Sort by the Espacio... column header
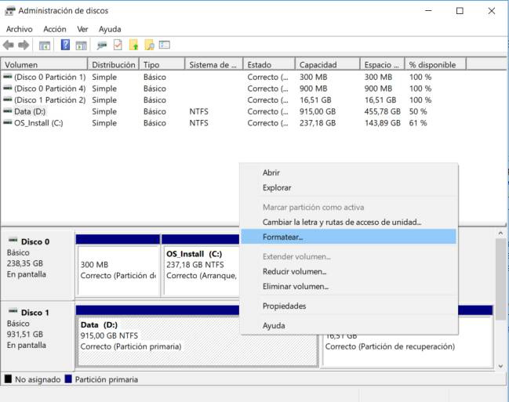 tap(383, 64)
